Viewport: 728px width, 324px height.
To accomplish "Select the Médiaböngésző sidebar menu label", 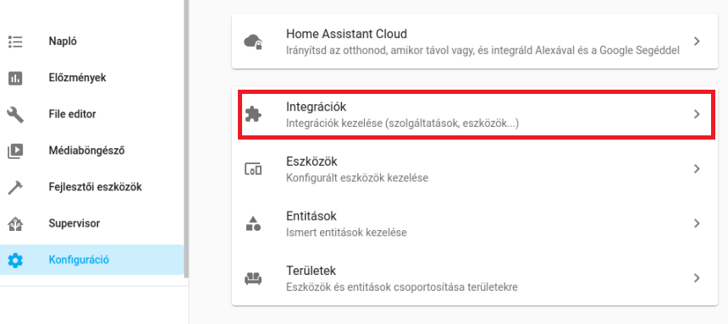I will [86, 151].
